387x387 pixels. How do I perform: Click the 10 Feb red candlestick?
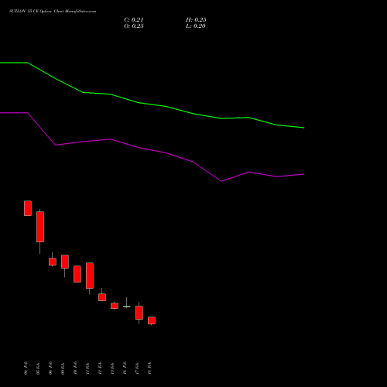click(x=77, y=274)
